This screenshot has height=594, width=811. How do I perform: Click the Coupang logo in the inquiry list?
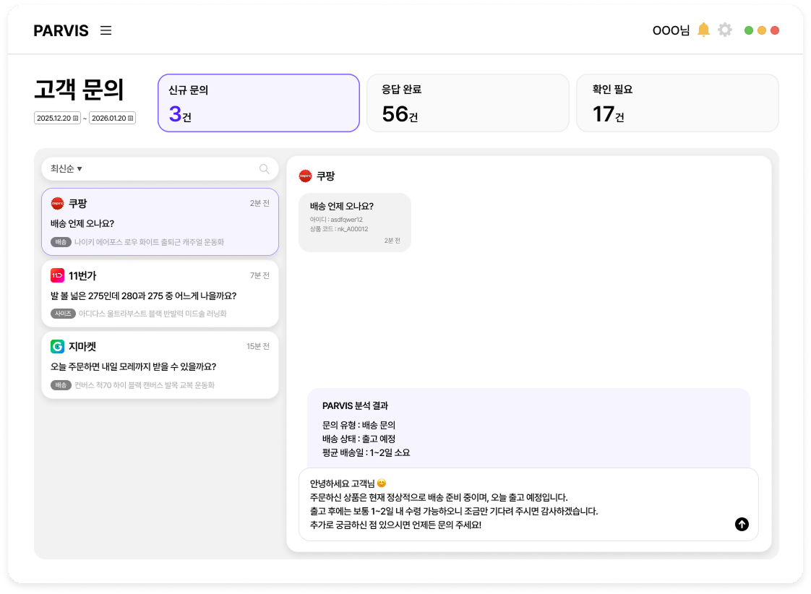57,204
